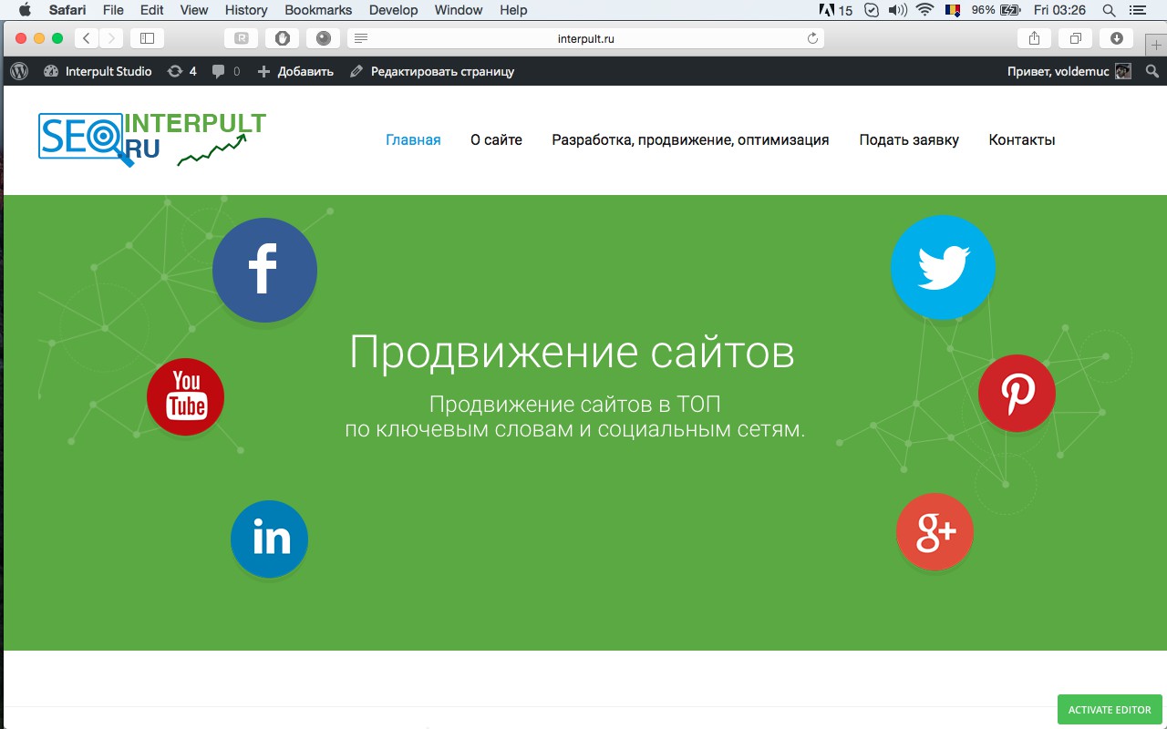Open the Safari application menu
This screenshot has height=729, width=1167.
67,10
